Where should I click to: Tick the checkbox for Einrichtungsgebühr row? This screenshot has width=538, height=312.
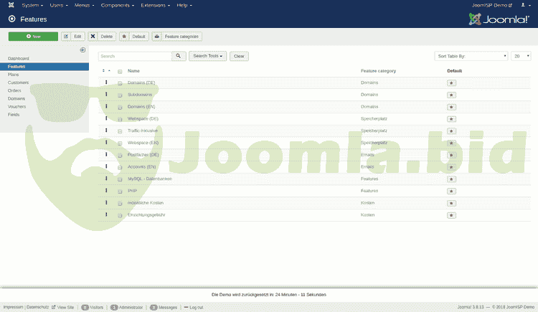point(120,215)
